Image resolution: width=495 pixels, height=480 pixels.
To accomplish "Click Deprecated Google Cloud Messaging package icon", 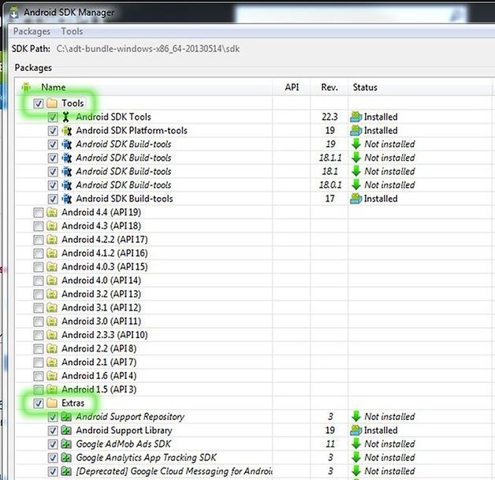I will coord(66,471).
